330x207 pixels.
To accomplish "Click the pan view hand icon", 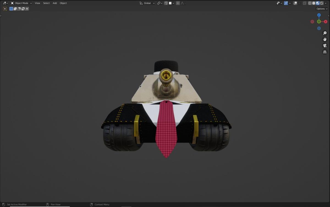I will [325, 39].
